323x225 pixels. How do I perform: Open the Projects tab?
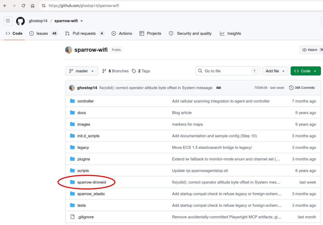click(150, 33)
